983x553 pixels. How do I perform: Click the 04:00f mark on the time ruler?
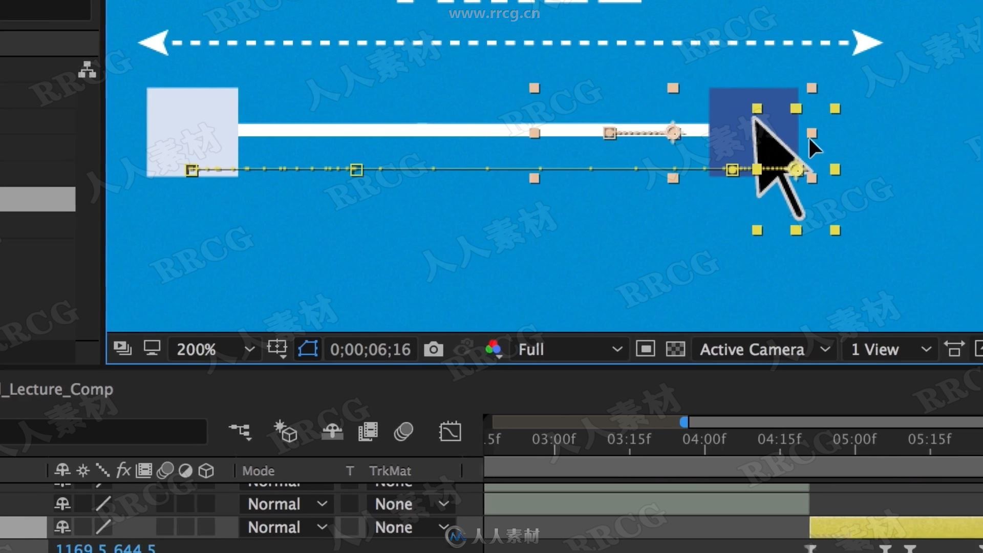704,439
